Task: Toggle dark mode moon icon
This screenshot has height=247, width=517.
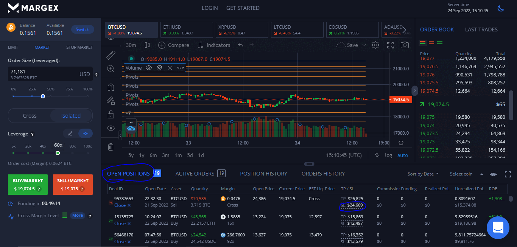Action: coord(501,8)
